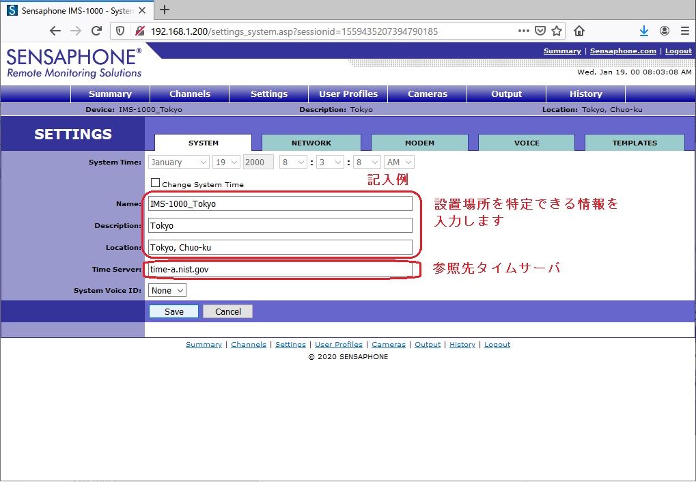Screen dimensions: 696x482
Task: Open the page actions three-dot menu
Action: 523,31
